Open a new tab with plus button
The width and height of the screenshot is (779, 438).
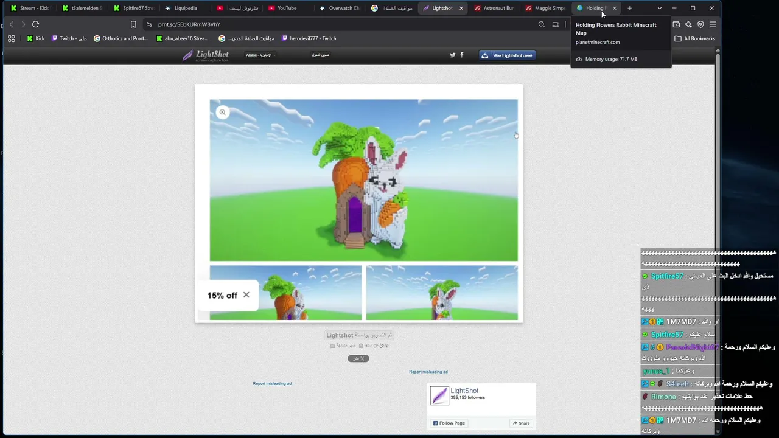click(630, 8)
